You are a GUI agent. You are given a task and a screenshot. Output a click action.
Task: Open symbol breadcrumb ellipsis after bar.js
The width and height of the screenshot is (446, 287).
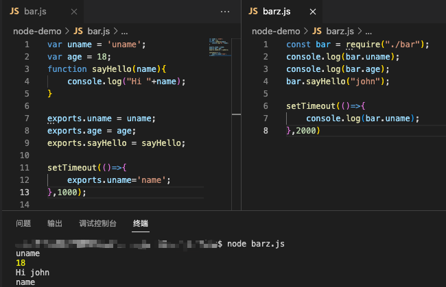(124, 31)
